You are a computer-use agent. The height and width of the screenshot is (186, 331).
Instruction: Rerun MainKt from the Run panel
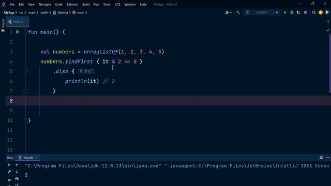pos(9,165)
